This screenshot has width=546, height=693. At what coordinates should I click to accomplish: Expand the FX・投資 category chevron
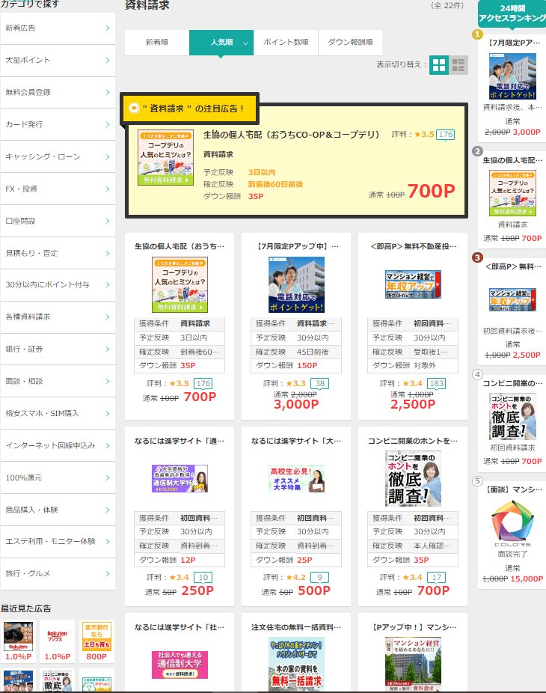[108, 189]
